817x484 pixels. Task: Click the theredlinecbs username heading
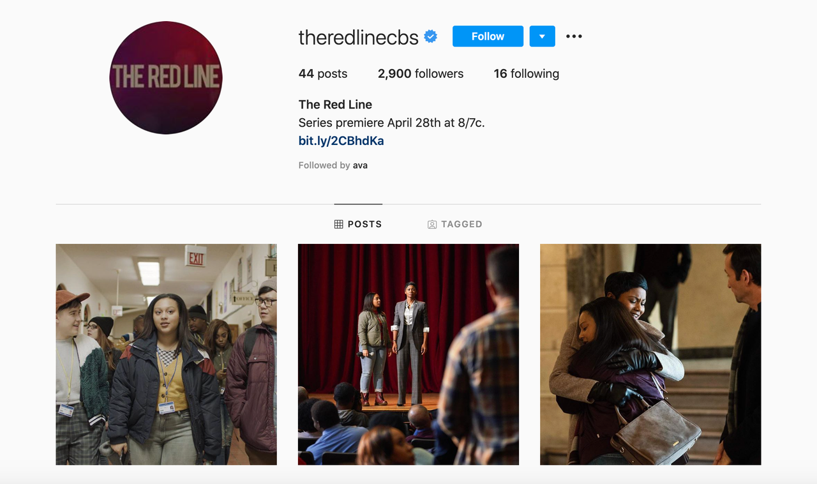(x=358, y=37)
